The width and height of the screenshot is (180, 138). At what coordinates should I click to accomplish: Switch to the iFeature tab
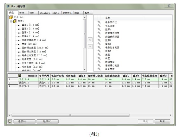point(45,13)
